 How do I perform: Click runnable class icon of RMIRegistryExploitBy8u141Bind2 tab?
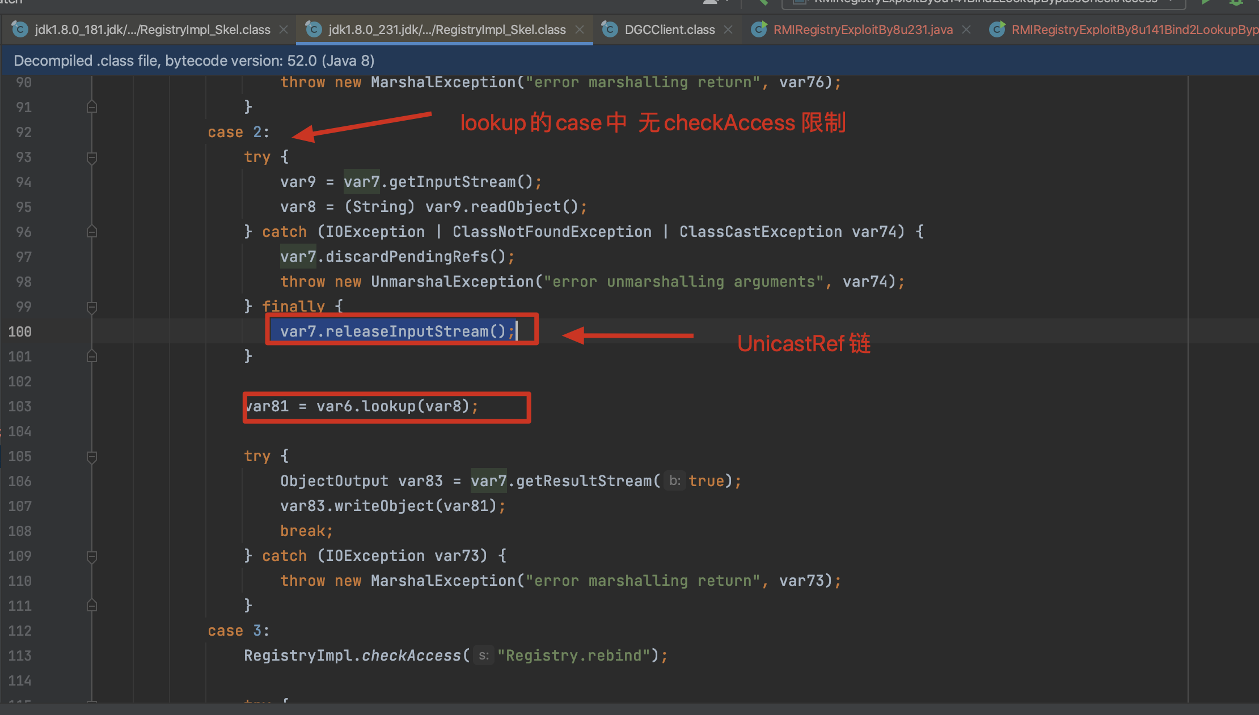click(997, 29)
